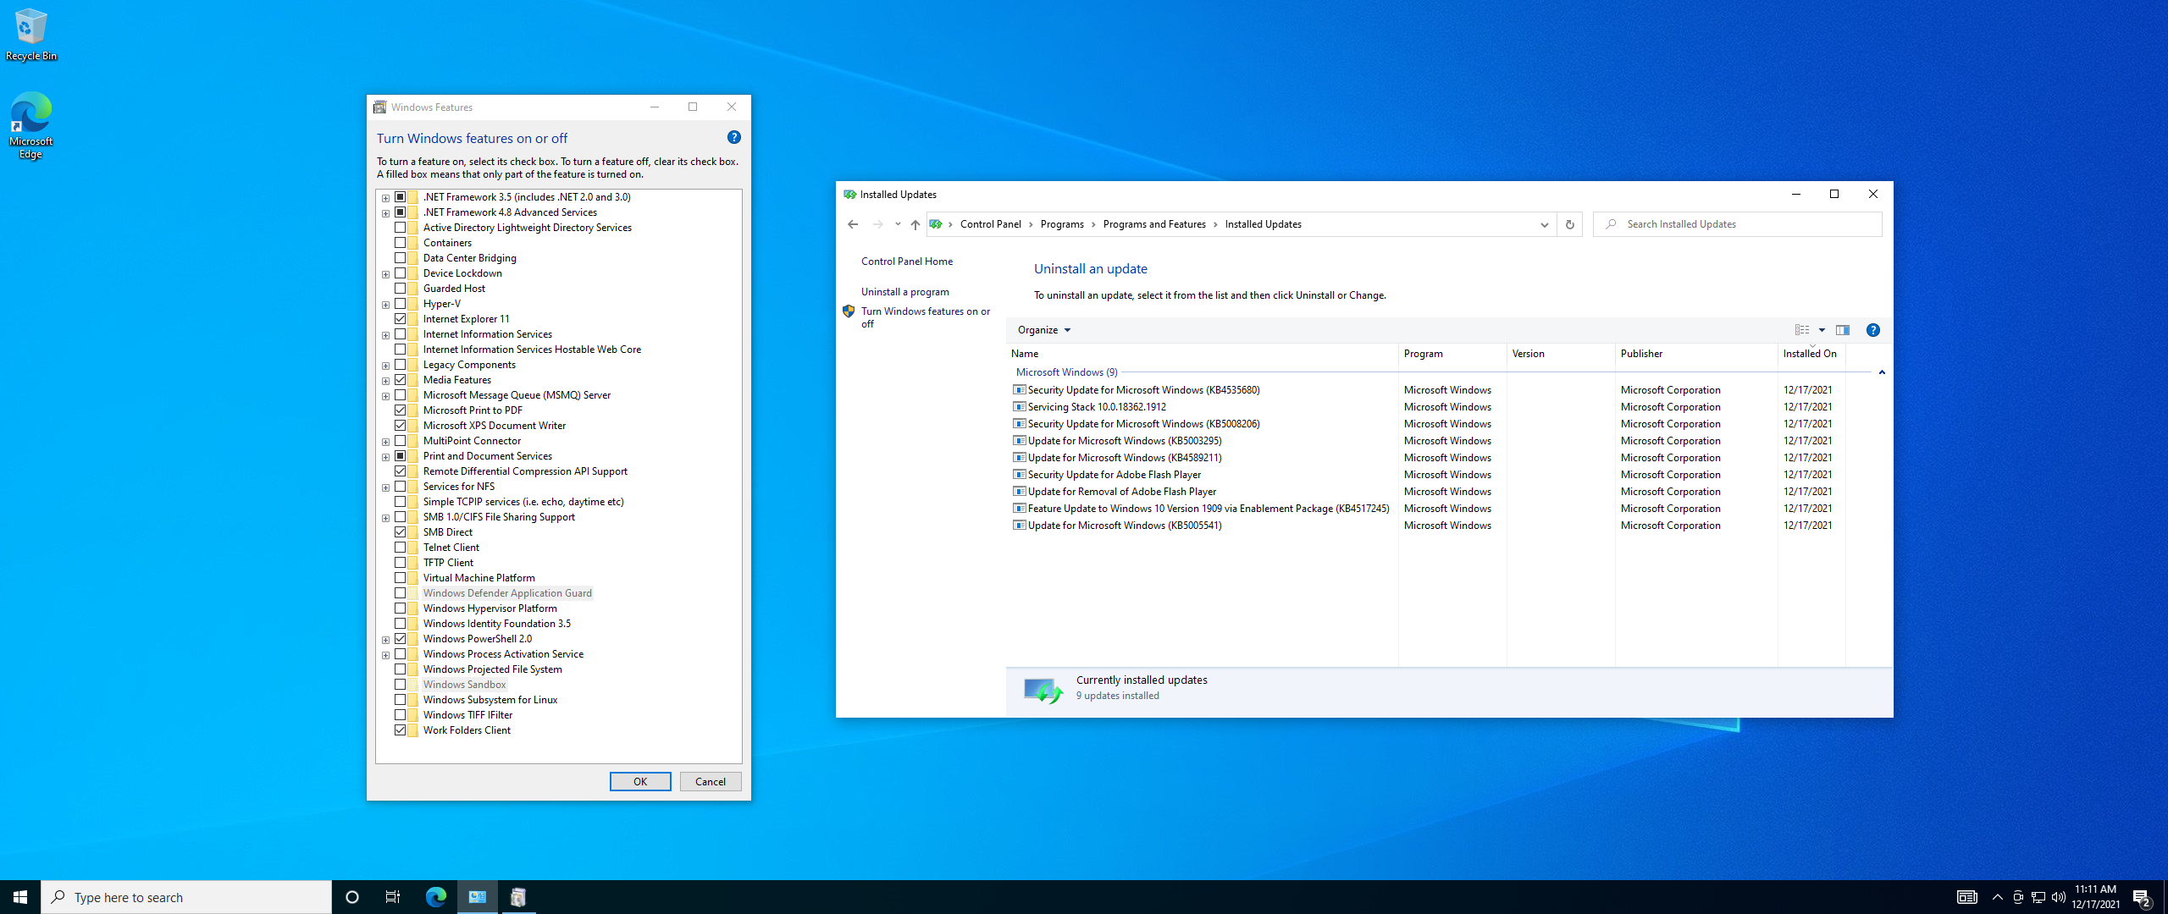Uncheck Microsoft Print to PDF
This screenshot has height=914, width=2168.
pyautogui.click(x=401, y=410)
